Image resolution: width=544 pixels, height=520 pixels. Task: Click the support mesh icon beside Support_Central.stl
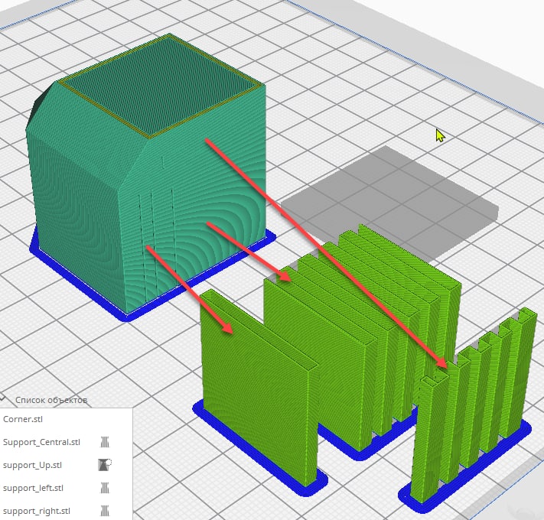click(x=104, y=442)
